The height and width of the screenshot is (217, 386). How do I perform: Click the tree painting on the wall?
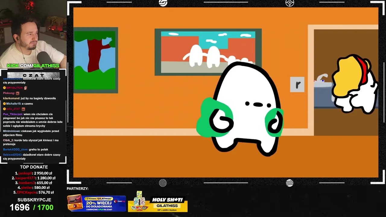pos(95,60)
